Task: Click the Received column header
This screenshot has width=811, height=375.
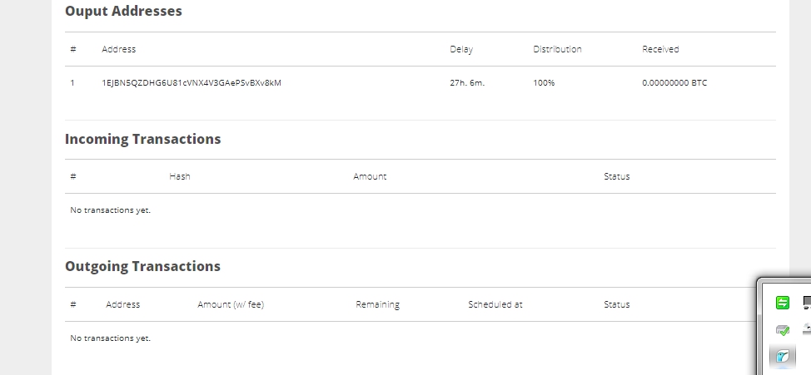Action: pos(660,49)
